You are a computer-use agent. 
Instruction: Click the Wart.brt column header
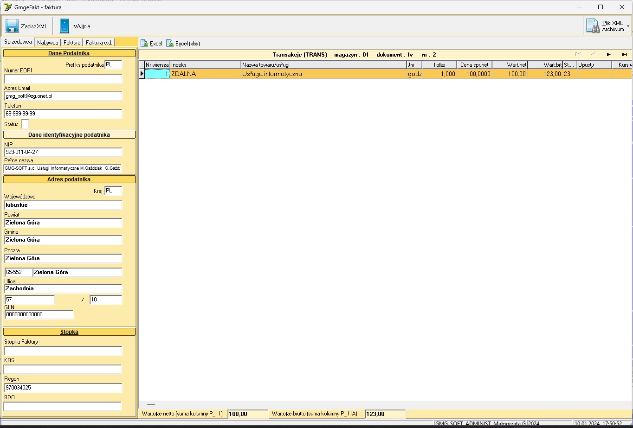pos(545,65)
